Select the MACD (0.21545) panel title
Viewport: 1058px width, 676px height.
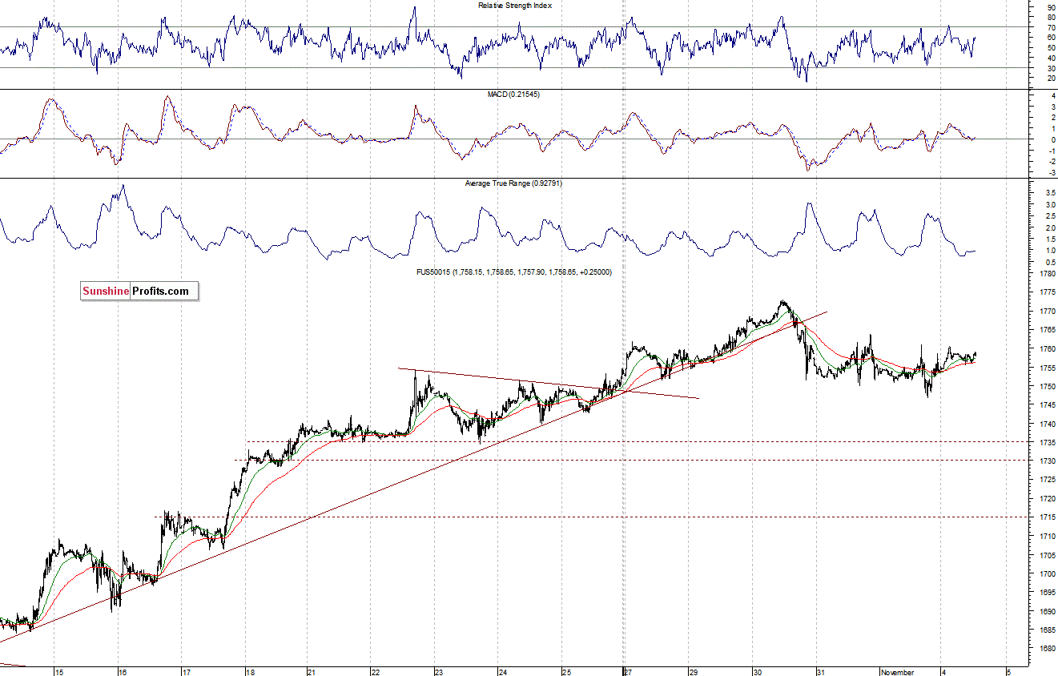(513, 95)
